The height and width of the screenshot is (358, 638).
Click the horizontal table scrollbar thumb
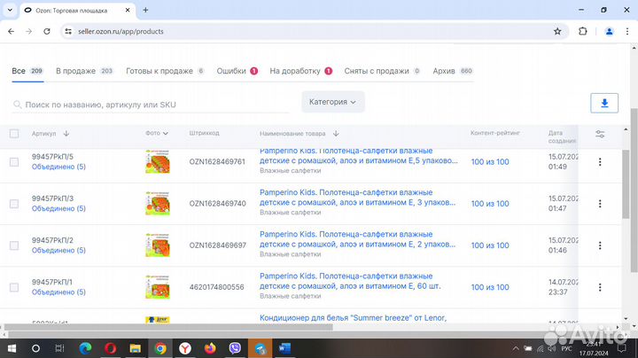point(168,327)
